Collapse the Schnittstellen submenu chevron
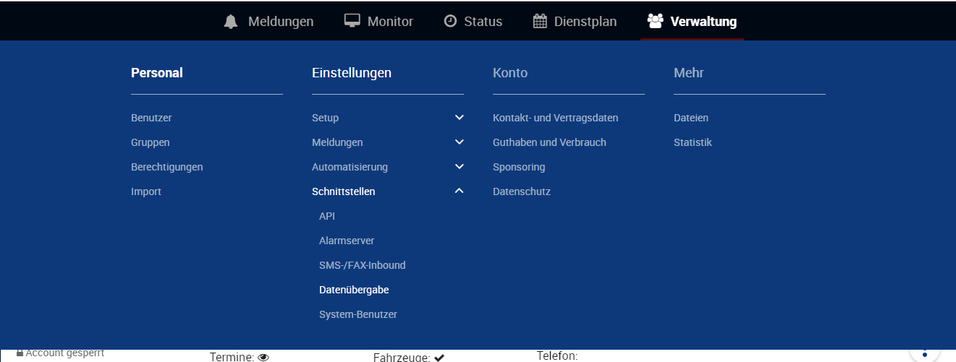Viewport: 956px width, 362px height. pyautogui.click(x=459, y=191)
